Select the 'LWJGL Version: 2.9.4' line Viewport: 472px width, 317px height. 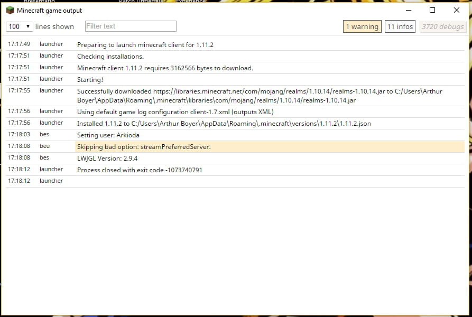click(235, 158)
